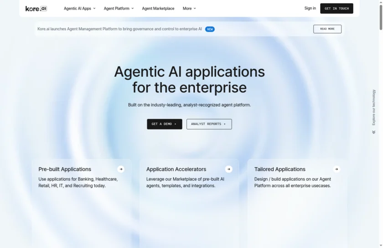Image resolution: width=383 pixels, height=248 pixels.
Task: Click the Agentic AI applications headline
Action: pos(189,79)
